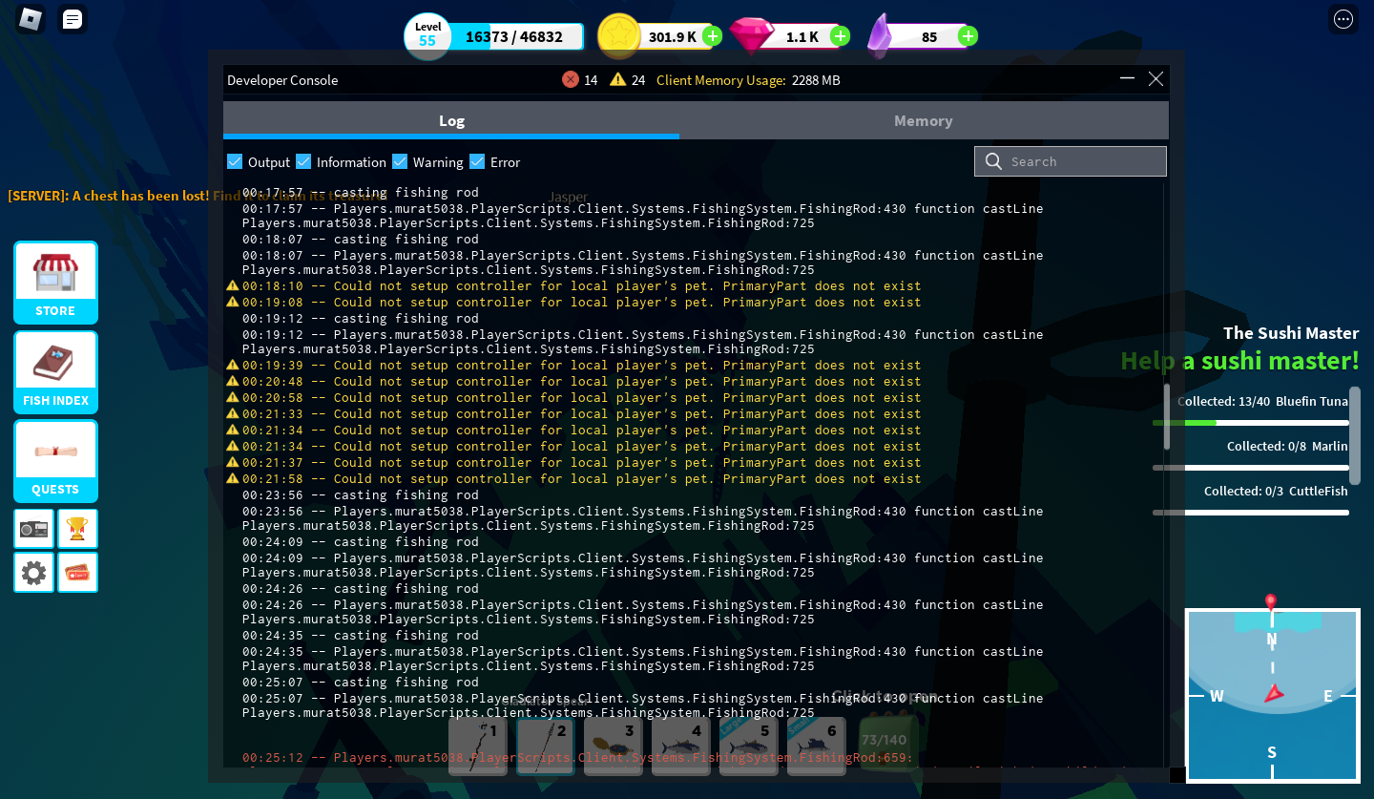Focus the console Search field

tap(1071, 161)
